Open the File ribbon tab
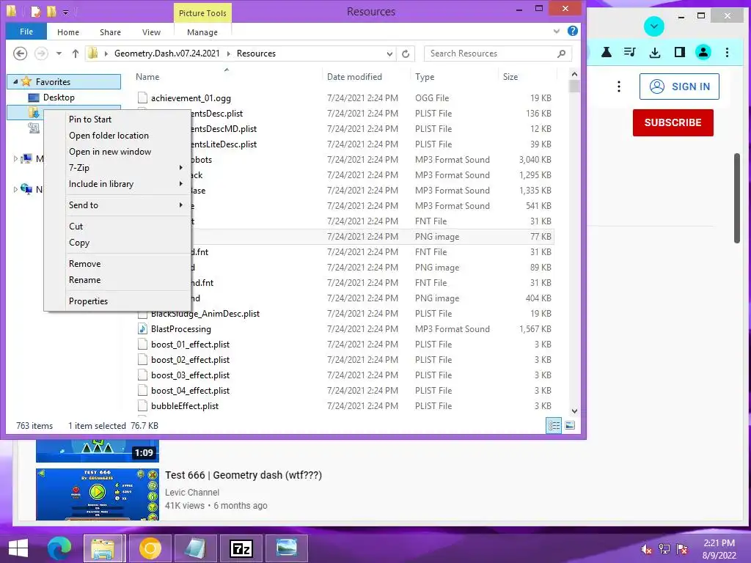This screenshot has width=751, height=563. (26, 32)
